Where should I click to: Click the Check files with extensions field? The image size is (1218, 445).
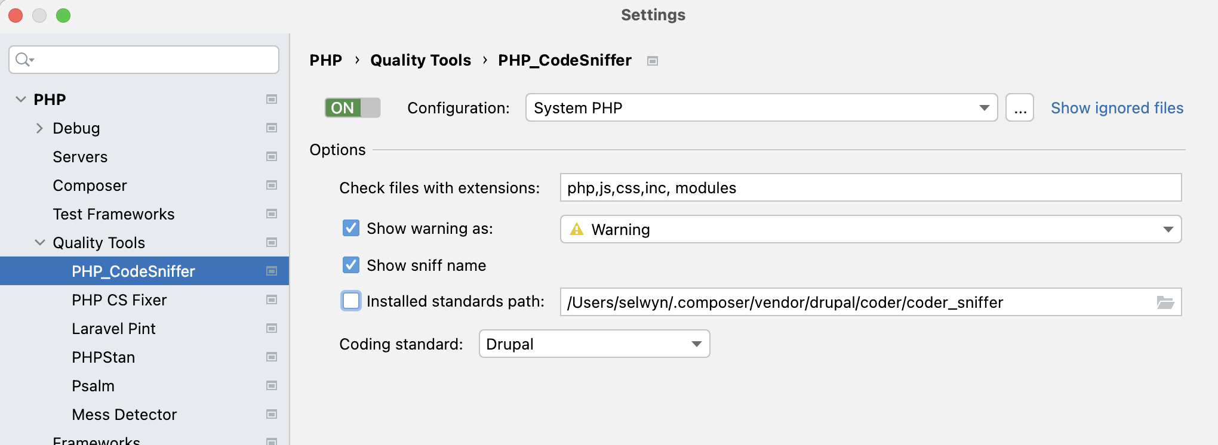[871, 188]
